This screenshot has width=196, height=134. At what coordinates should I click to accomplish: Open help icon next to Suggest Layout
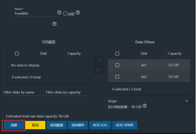[54, 24]
